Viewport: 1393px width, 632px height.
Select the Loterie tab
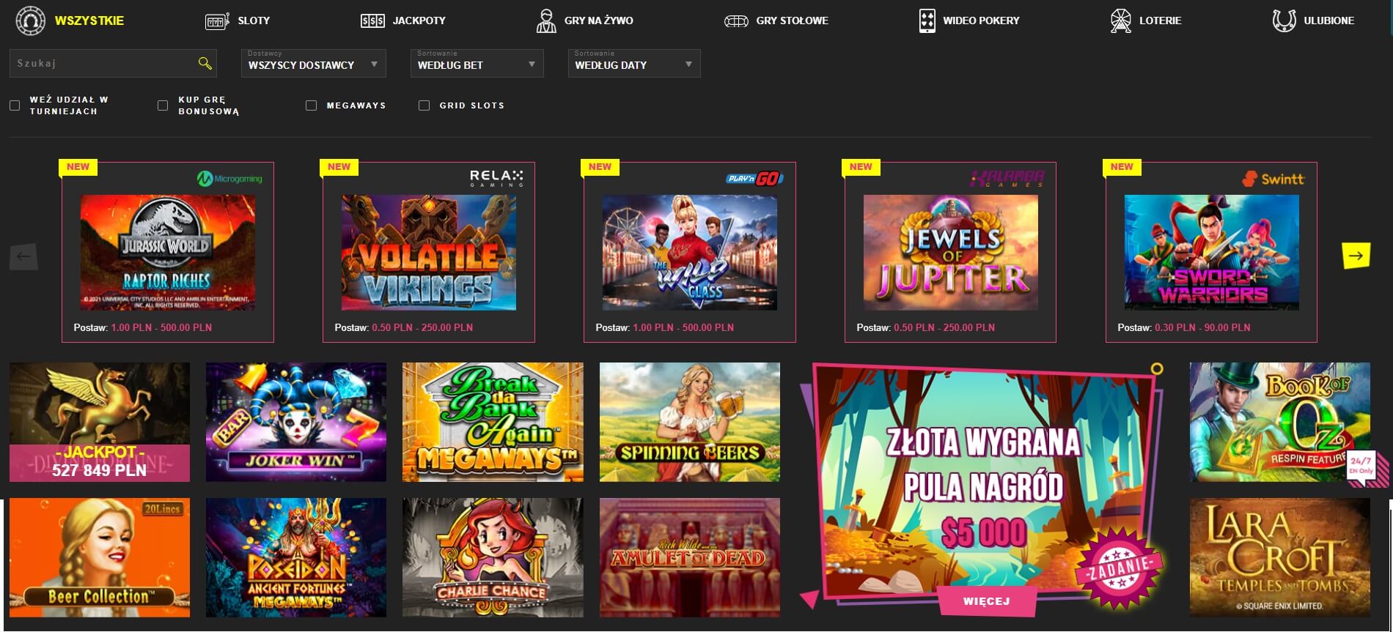[1160, 21]
